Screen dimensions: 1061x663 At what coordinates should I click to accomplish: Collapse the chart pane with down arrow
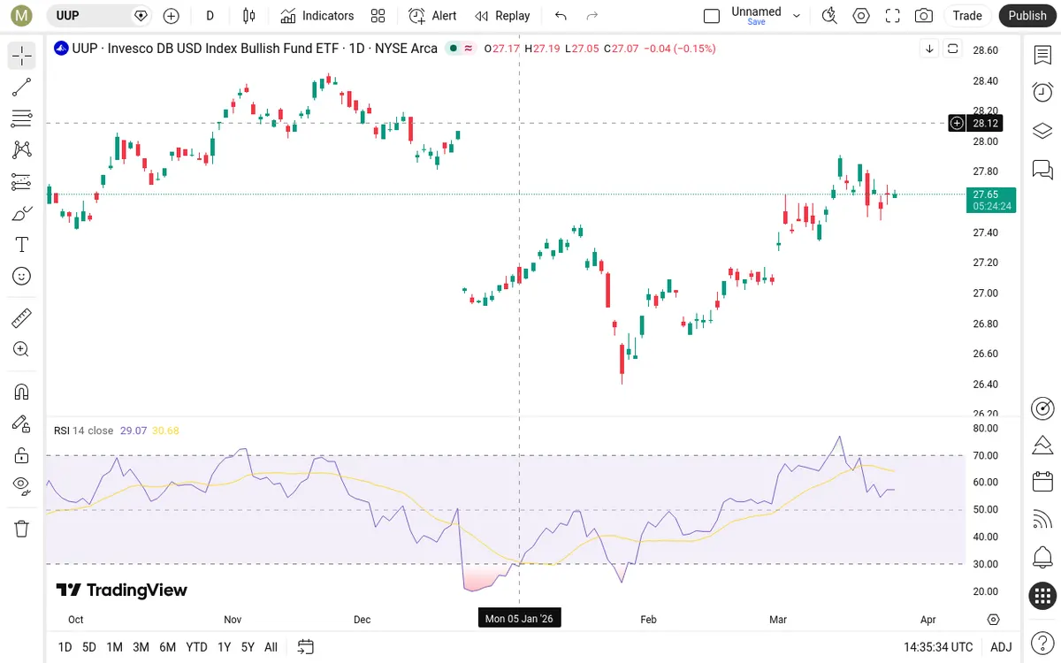point(929,49)
